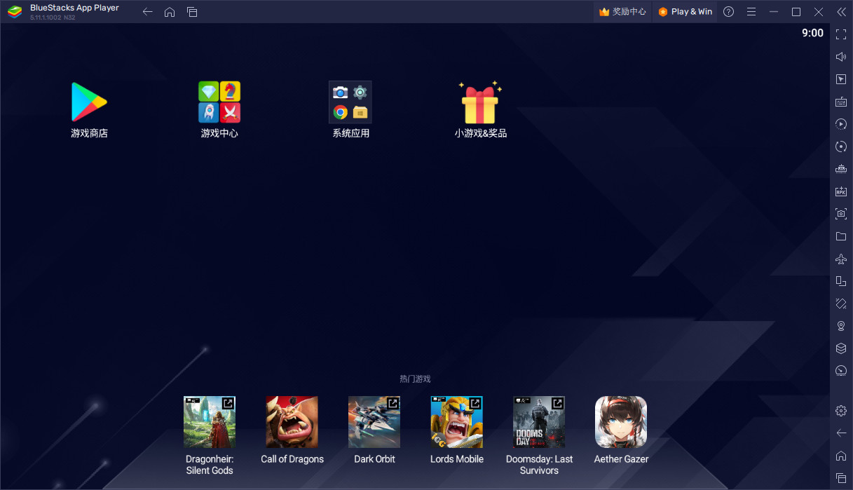Open settings gear in side toolbar
Image resolution: width=853 pixels, height=490 pixels.
(x=841, y=411)
